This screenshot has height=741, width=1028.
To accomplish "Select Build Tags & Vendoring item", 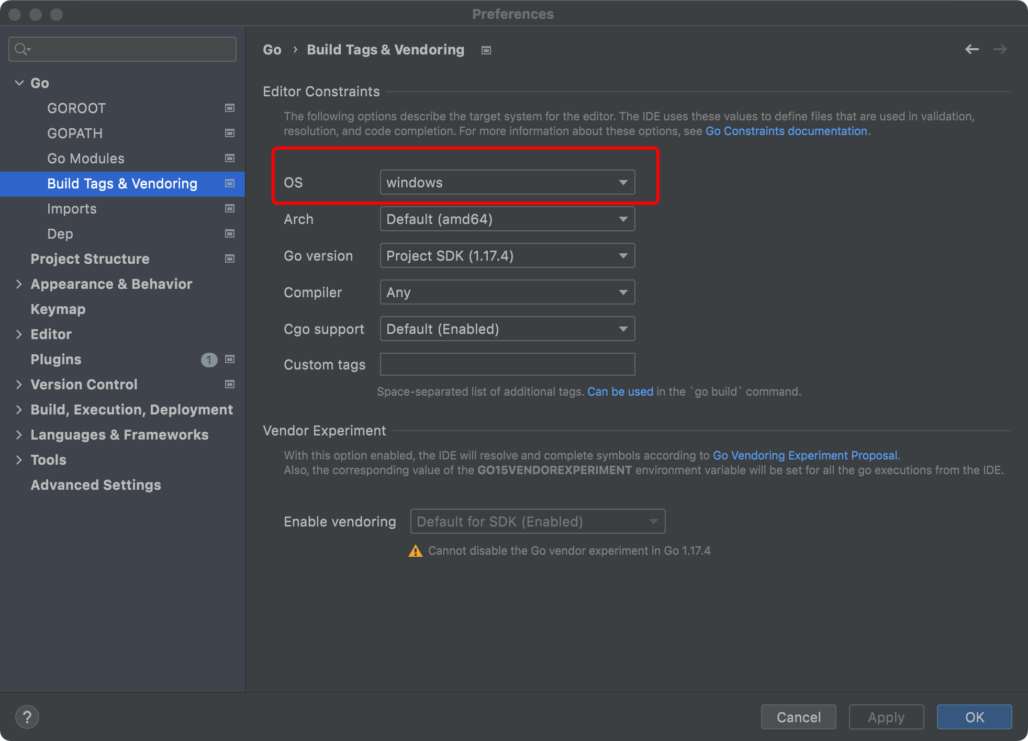I will (122, 184).
